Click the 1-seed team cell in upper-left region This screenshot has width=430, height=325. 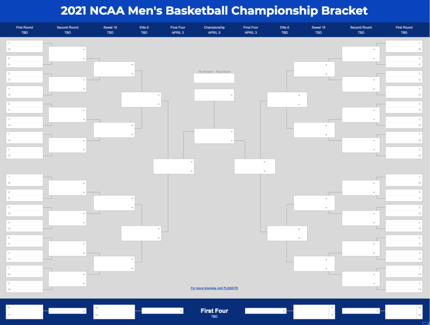click(x=25, y=43)
